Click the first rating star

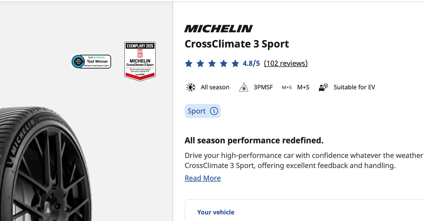click(188, 63)
